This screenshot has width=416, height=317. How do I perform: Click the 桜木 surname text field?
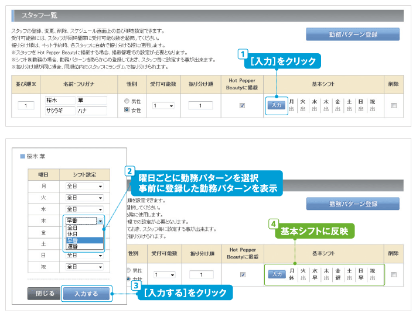60,100
